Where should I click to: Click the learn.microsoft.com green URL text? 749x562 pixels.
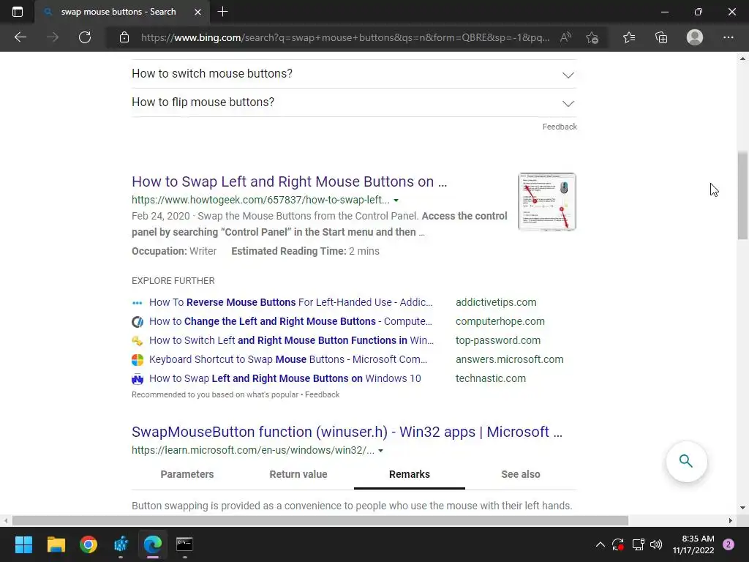pyautogui.click(x=253, y=451)
